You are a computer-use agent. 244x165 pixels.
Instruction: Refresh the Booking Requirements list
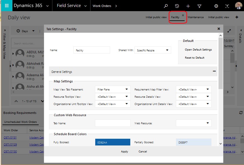pyautogui.click(x=241, y=113)
